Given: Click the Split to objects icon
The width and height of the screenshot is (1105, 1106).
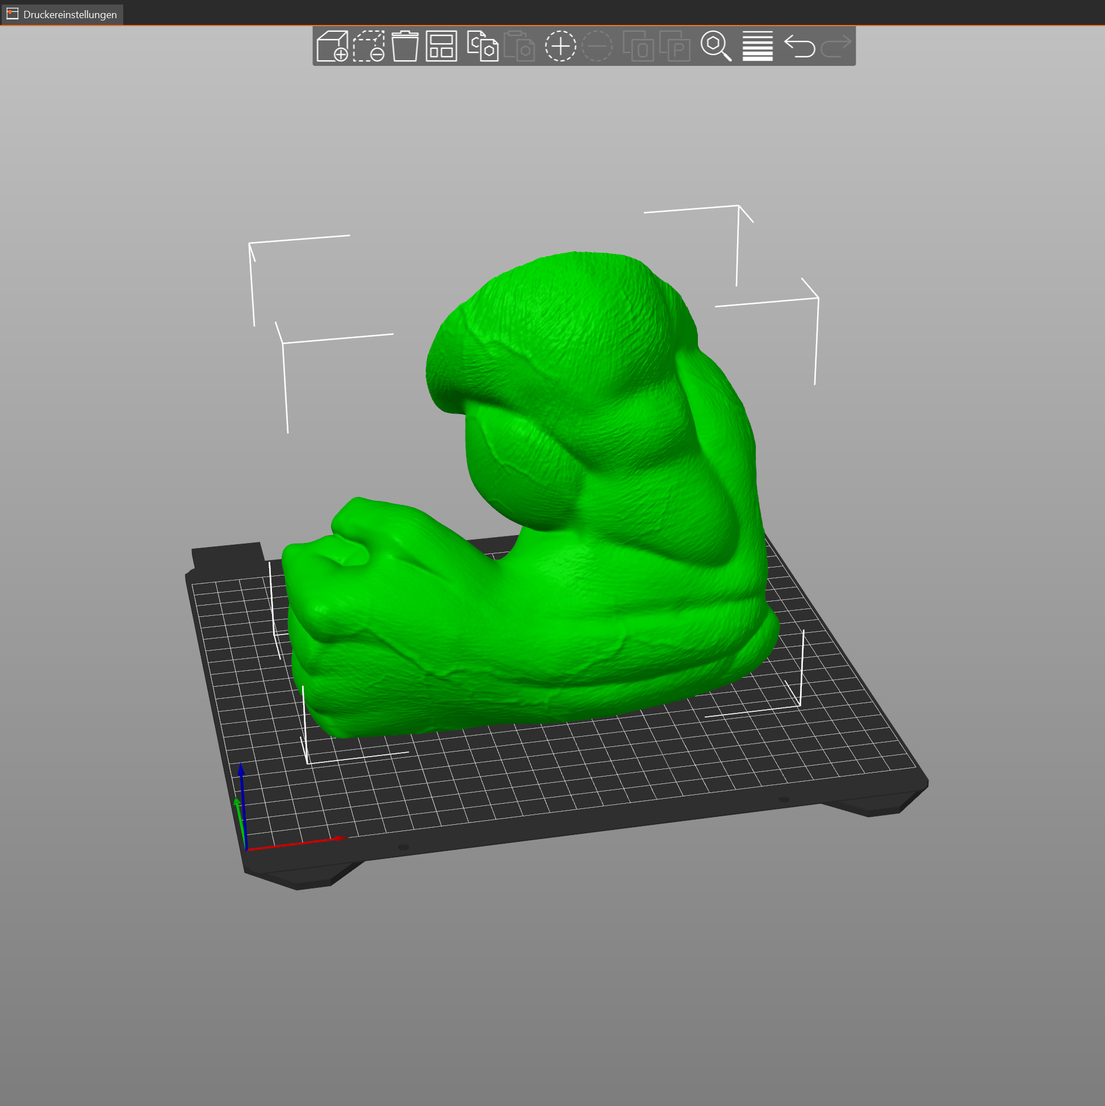Looking at the screenshot, I should click(x=638, y=46).
